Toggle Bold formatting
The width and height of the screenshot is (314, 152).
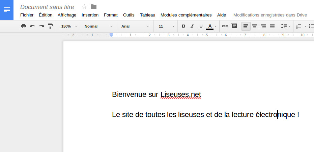[183, 26]
